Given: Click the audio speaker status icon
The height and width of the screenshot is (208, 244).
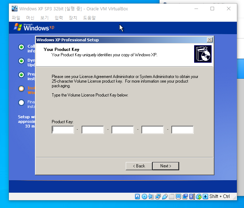Looking at the screenshot, I should 151,197.
